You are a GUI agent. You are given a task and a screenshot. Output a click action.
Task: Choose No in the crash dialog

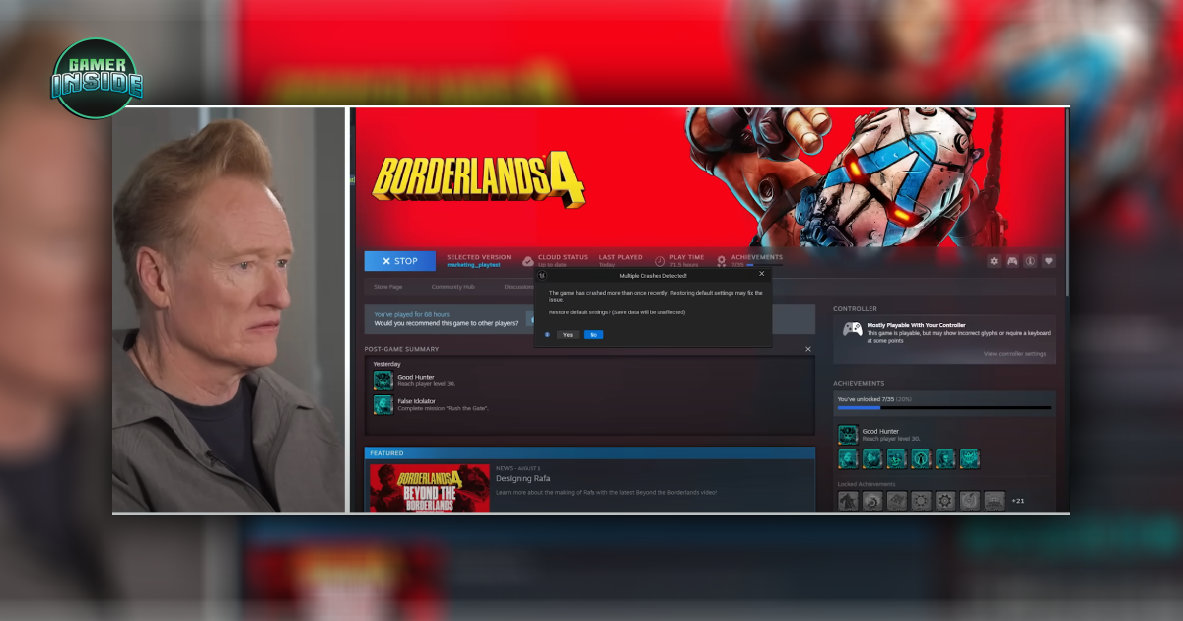click(x=592, y=334)
